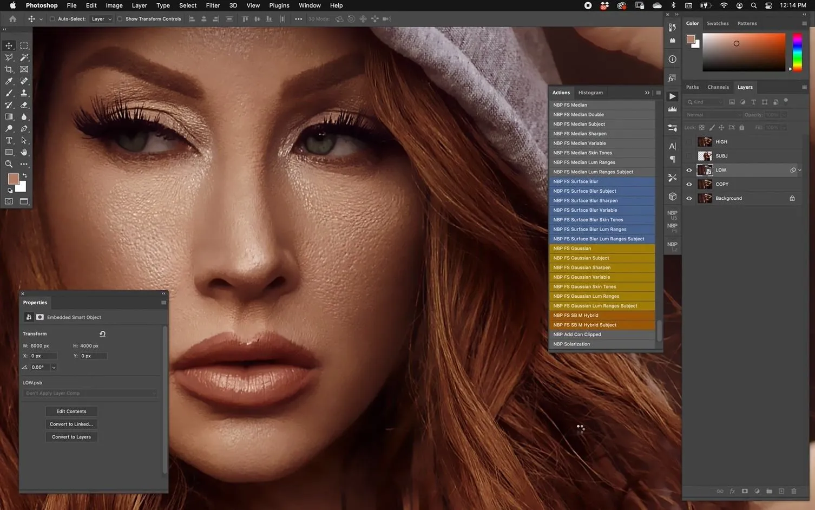Open the Auto-Select Layer dropdown
Screen dimensions: 815x510
tap(102, 19)
